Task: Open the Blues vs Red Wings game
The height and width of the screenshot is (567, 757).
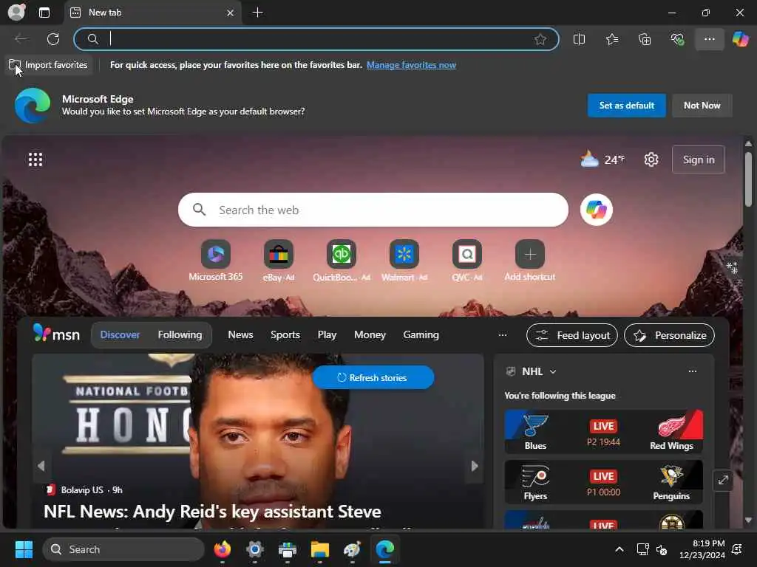Action: pyautogui.click(x=603, y=431)
